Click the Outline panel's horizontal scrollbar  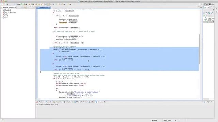(x=206, y=99)
